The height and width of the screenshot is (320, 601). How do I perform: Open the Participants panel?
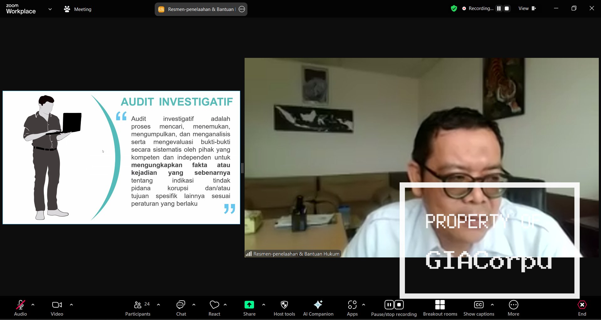138,308
